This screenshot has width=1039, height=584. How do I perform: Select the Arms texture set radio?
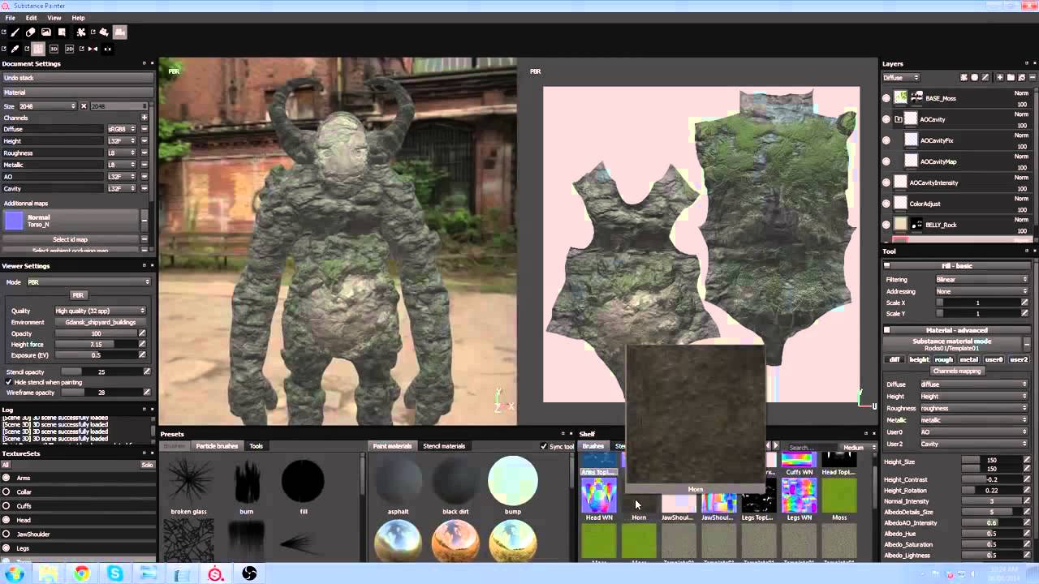tap(6, 478)
